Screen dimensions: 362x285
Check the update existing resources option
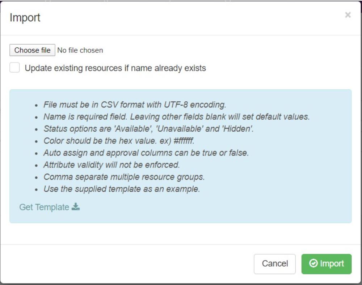pyautogui.click(x=14, y=68)
